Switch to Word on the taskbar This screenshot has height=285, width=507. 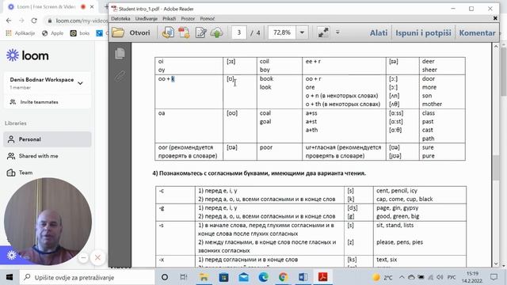pos(303,277)
